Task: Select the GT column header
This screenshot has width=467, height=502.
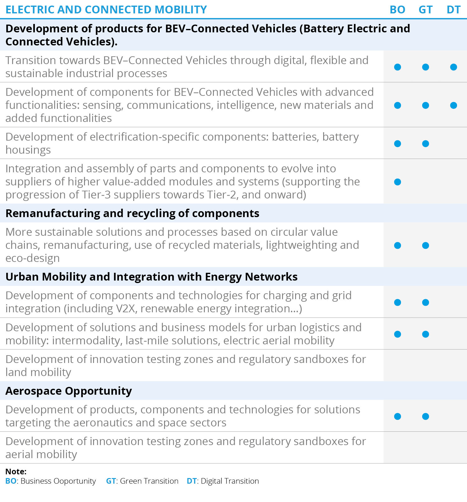Action: coord(426,10)
